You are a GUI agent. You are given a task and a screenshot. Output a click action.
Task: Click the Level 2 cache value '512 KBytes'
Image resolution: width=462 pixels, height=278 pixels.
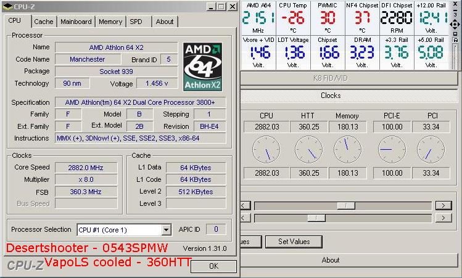(196, 192)
